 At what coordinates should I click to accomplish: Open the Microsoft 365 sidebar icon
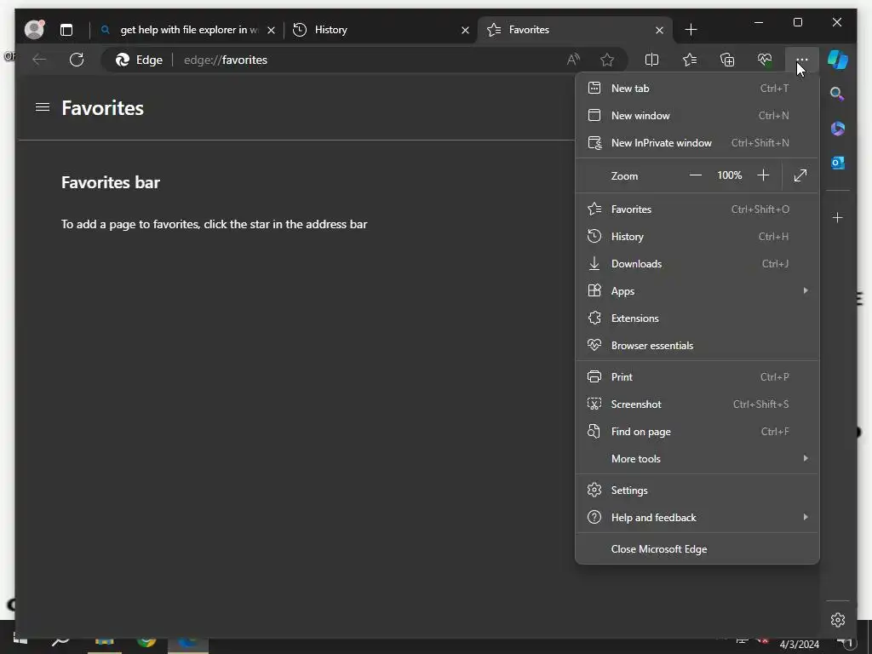(838, 129)
